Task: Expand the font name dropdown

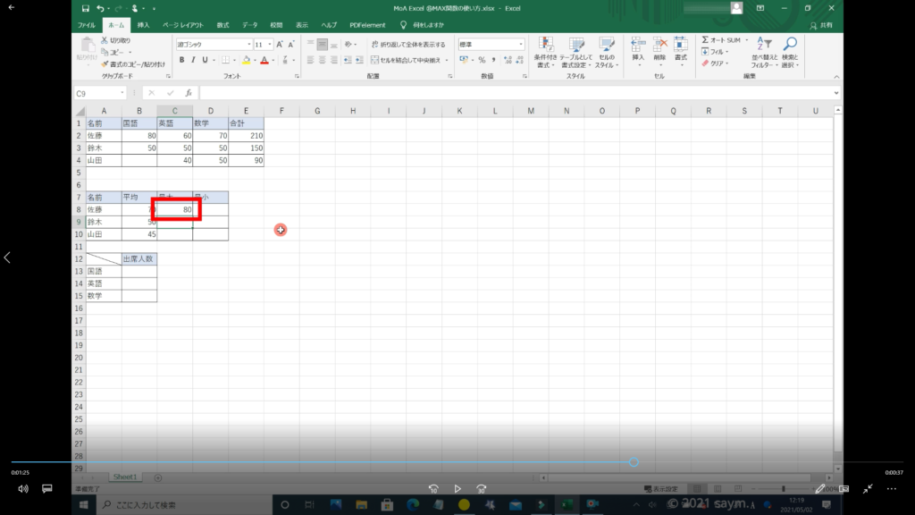Action: click(248, 44)
